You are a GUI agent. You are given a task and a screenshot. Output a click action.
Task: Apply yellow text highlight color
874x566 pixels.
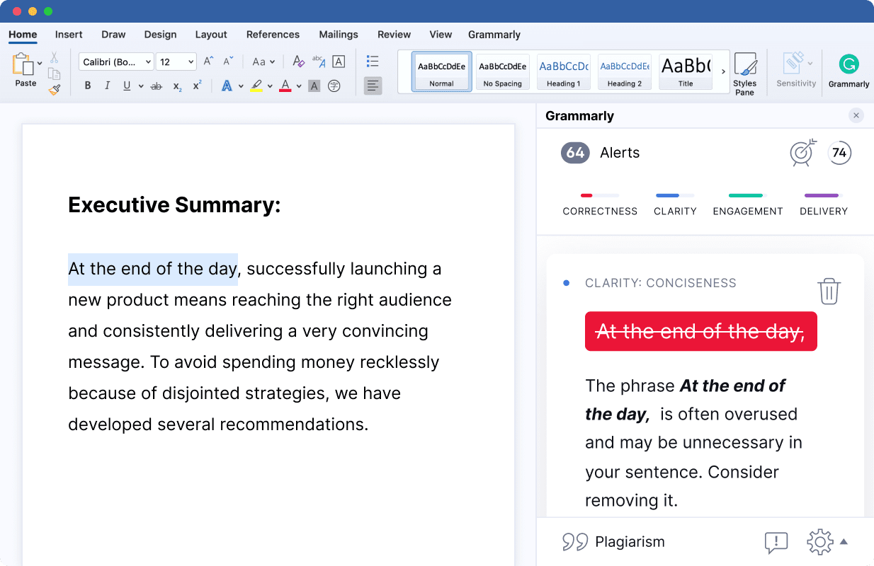[256, 86]
